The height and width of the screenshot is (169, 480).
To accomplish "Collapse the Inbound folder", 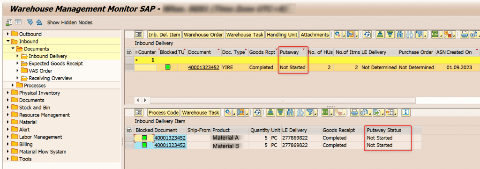I will pos(8,41).
